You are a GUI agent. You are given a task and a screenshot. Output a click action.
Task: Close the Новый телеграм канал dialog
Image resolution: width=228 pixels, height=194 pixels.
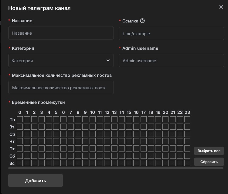[221, 7]
